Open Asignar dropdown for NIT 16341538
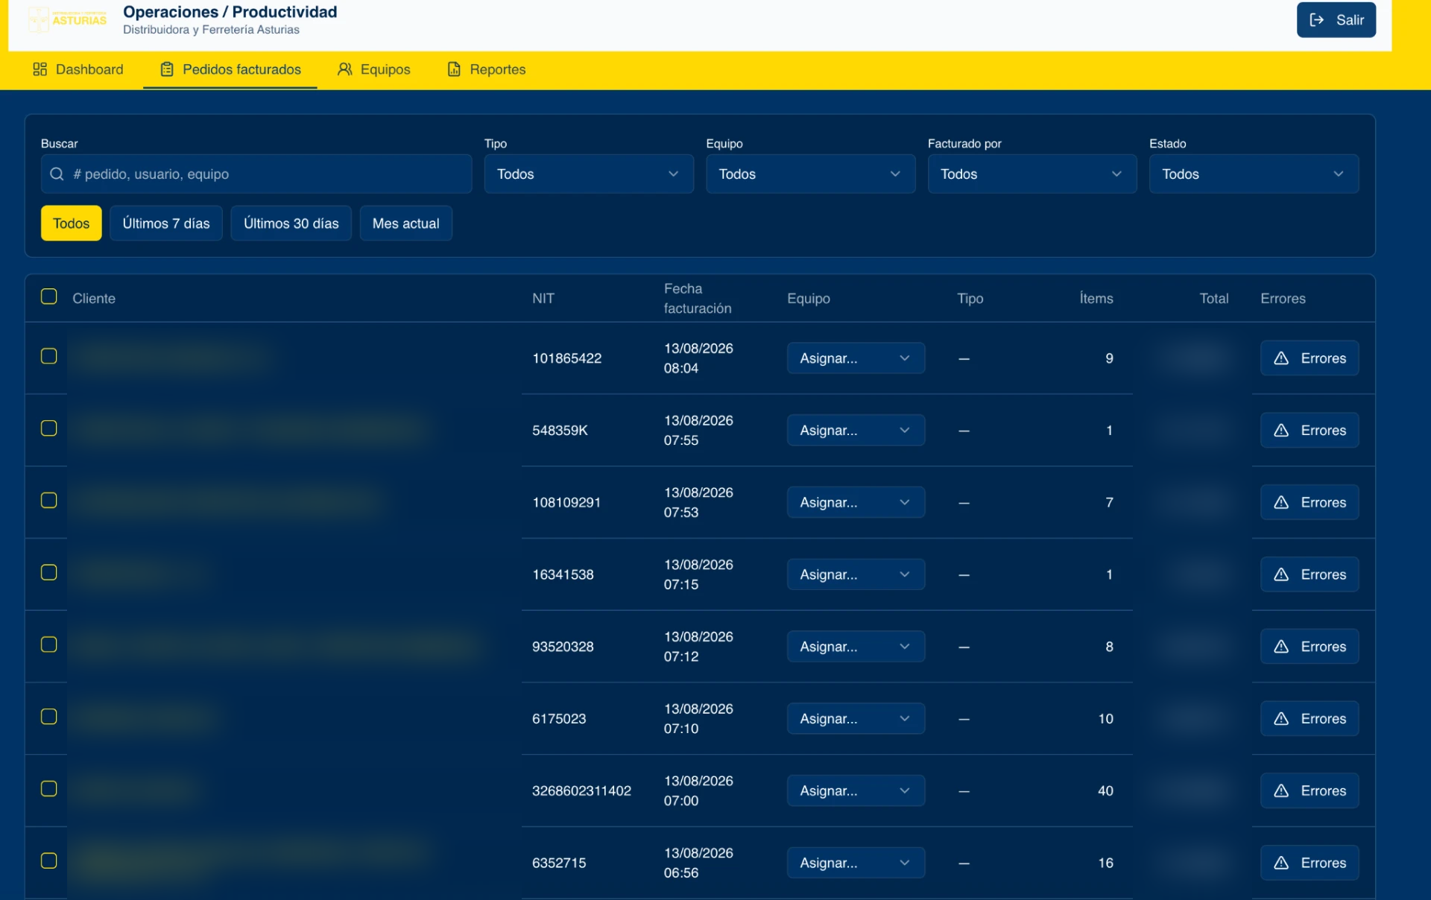1431x900 pixels. (856, 574)
